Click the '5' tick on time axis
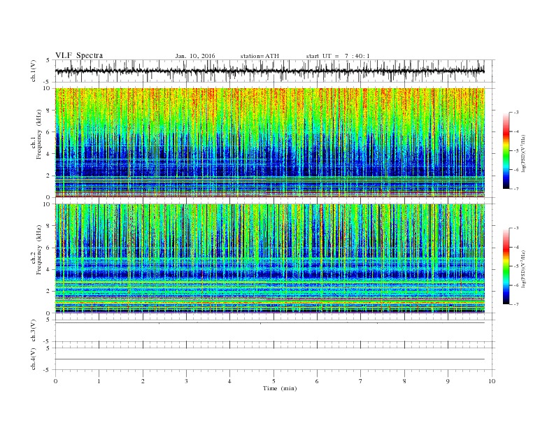This screenshot has height=428, width=554. coord(274,381)
